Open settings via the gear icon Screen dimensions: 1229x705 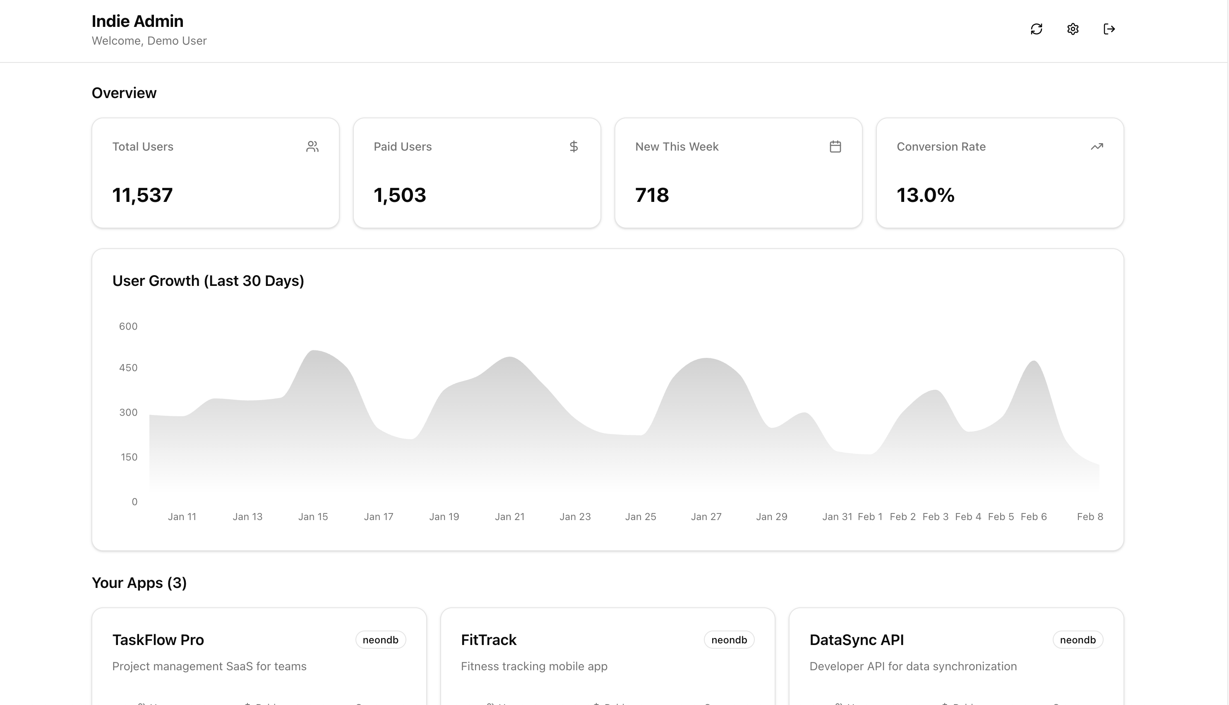1073,29
